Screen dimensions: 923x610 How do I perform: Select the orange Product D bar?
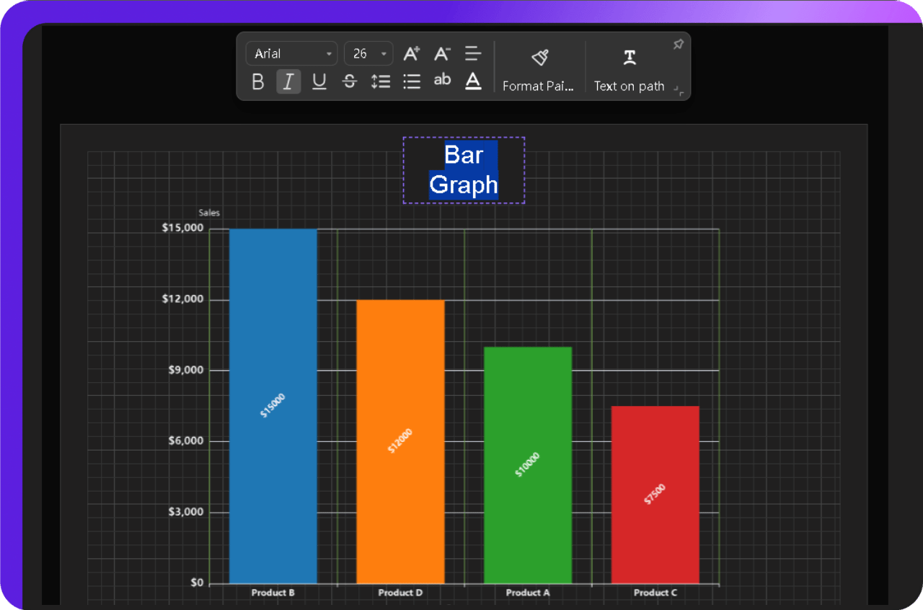[x=400, y=441]
